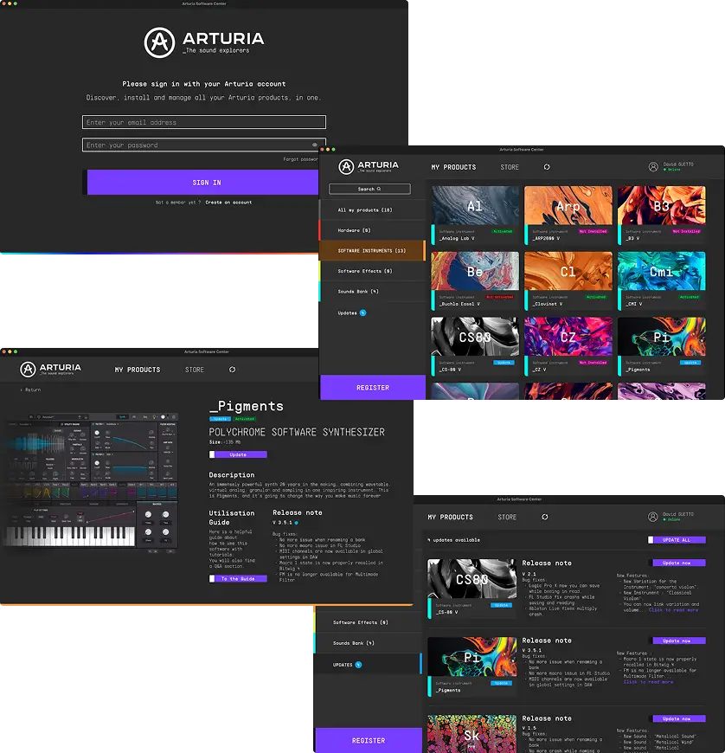Click the Arturia logo in the sign-in window

[204, 42]
